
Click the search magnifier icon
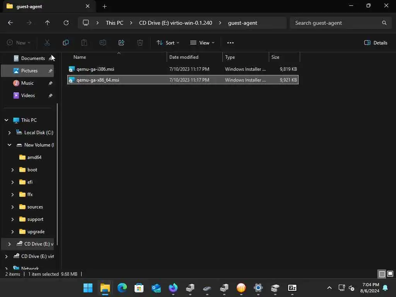tap(384, 23)
